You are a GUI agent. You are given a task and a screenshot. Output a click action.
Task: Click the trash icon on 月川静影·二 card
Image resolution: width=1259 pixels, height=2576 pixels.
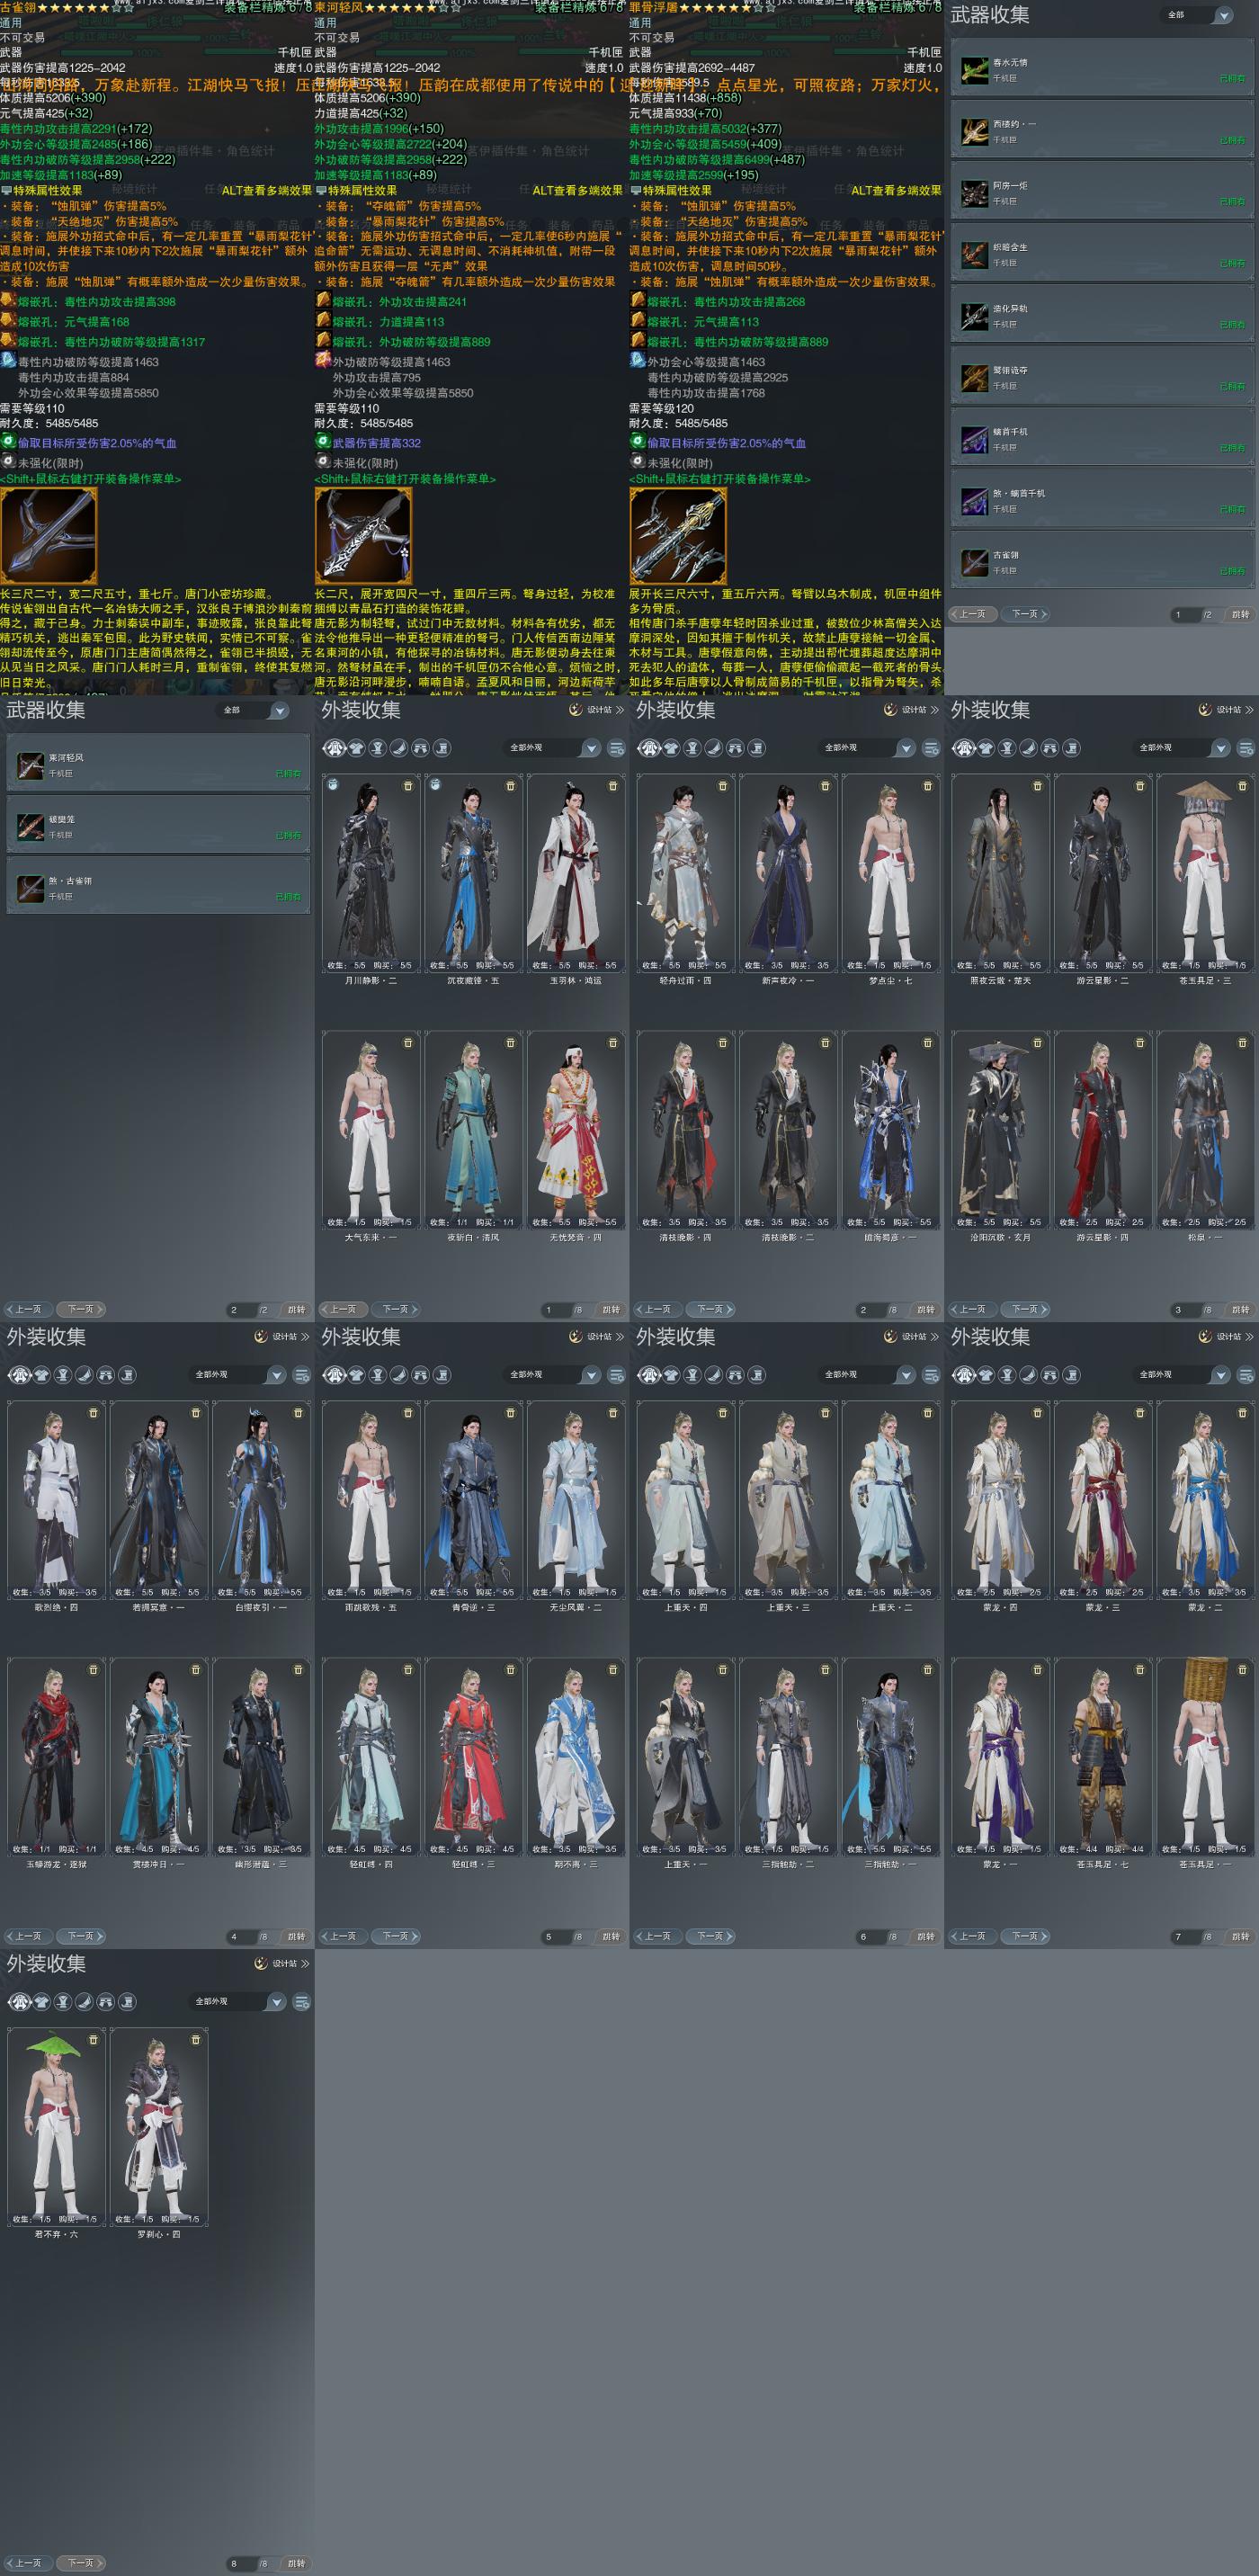coord(408,786)
